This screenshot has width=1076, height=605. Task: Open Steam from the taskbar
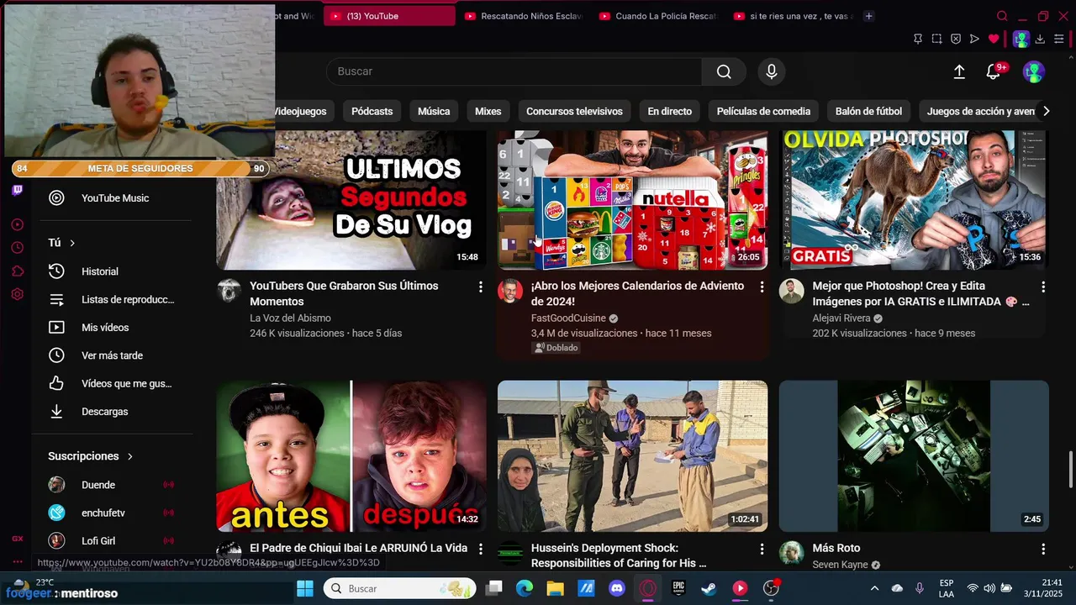tap(709, 588)
